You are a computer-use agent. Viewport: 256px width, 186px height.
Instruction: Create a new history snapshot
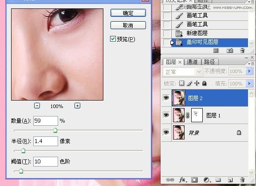pos(230,50)
